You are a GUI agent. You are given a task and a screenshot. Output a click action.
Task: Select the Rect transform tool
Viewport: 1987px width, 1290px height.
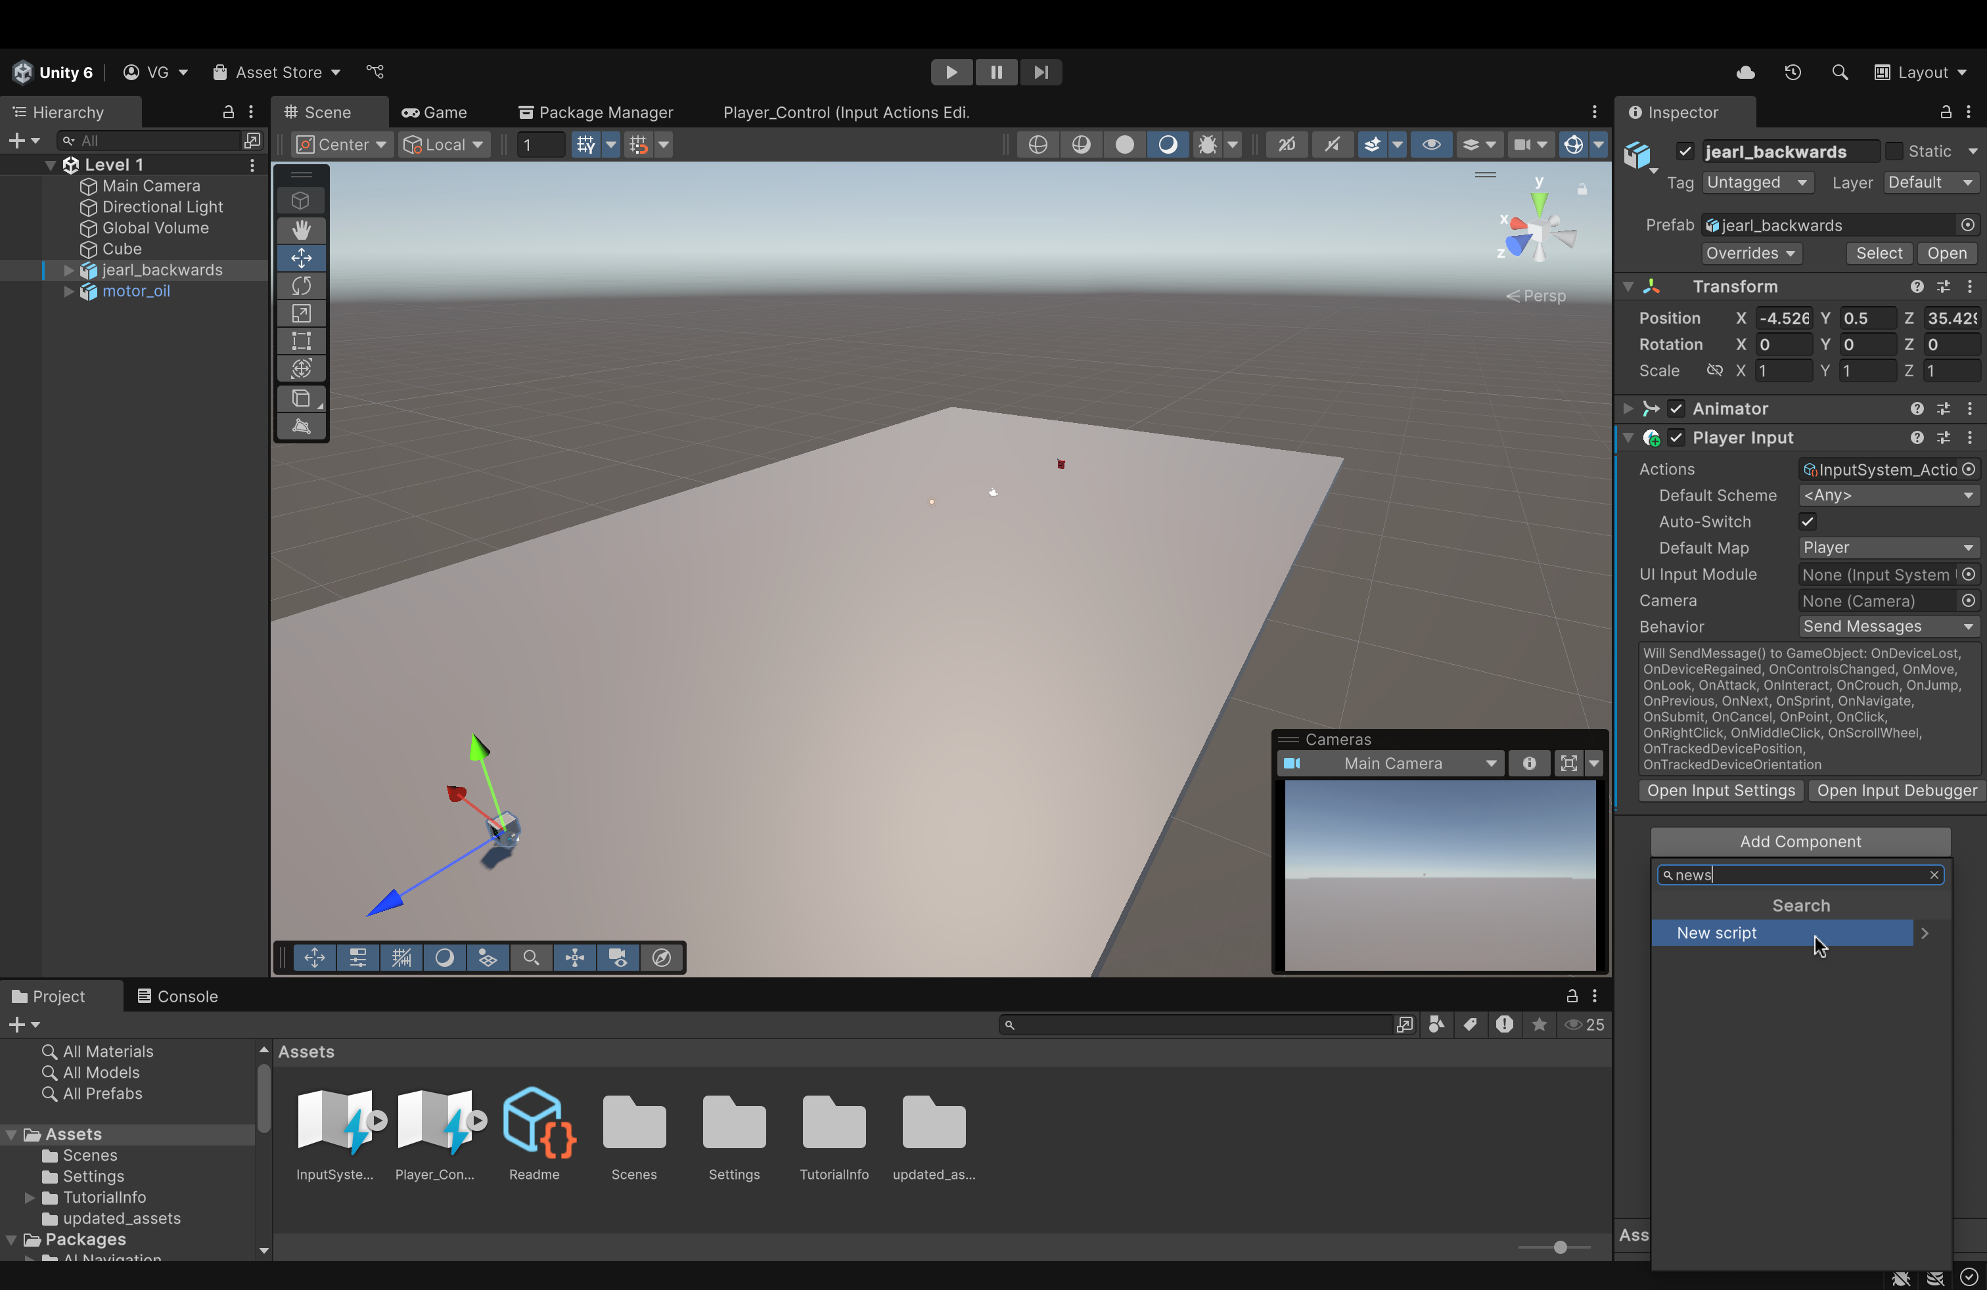302,342
